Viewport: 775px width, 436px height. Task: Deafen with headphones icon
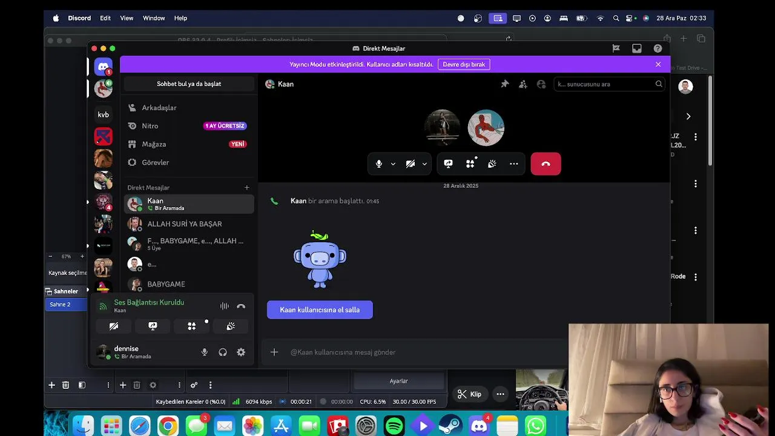click(x=223, y=352)
